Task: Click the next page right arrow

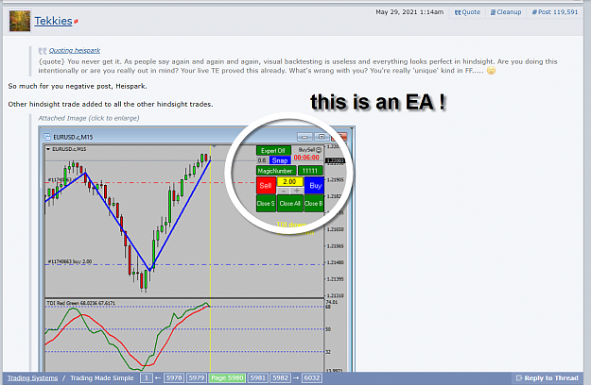Action: click(x=296, y=377)
